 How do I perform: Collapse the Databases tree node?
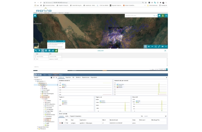coord(38,83)
